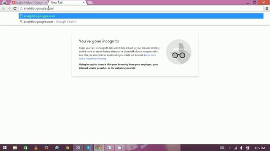Click the incognito icon in the title bar
Viewport: 270px width, 151px height.
click(5, 3)
